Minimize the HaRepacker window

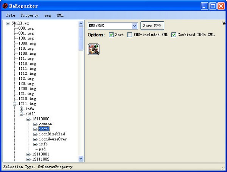tap(204, 6)
